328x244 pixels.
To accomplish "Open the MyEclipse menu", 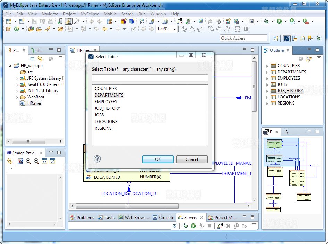I will click(x=90, y=14).
